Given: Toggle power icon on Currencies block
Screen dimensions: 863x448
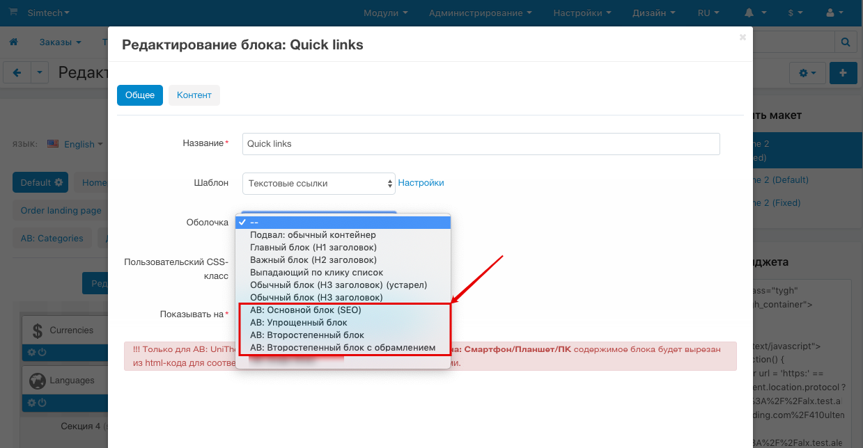Looking at the screenshot, I should coord(41,352).
